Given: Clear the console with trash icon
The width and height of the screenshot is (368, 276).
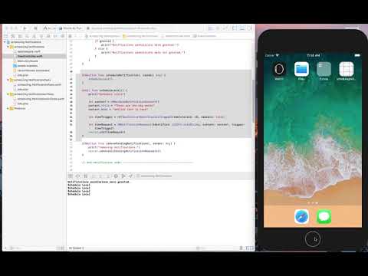Looking at the screenshot, I should pyautogui.click(x=241, y=248).
